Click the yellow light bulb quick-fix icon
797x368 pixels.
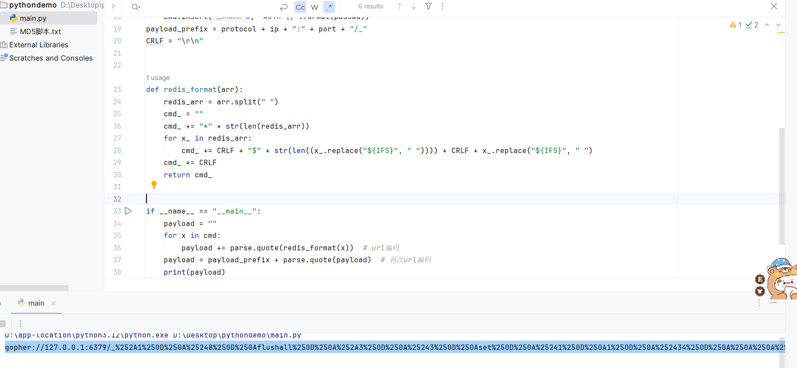[x=154, y=184]
